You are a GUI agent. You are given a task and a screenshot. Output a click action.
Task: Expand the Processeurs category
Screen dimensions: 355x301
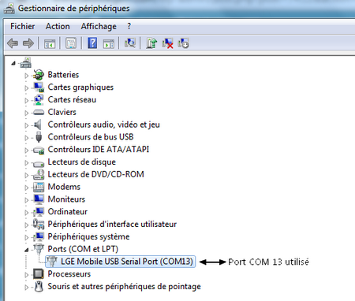27,275
